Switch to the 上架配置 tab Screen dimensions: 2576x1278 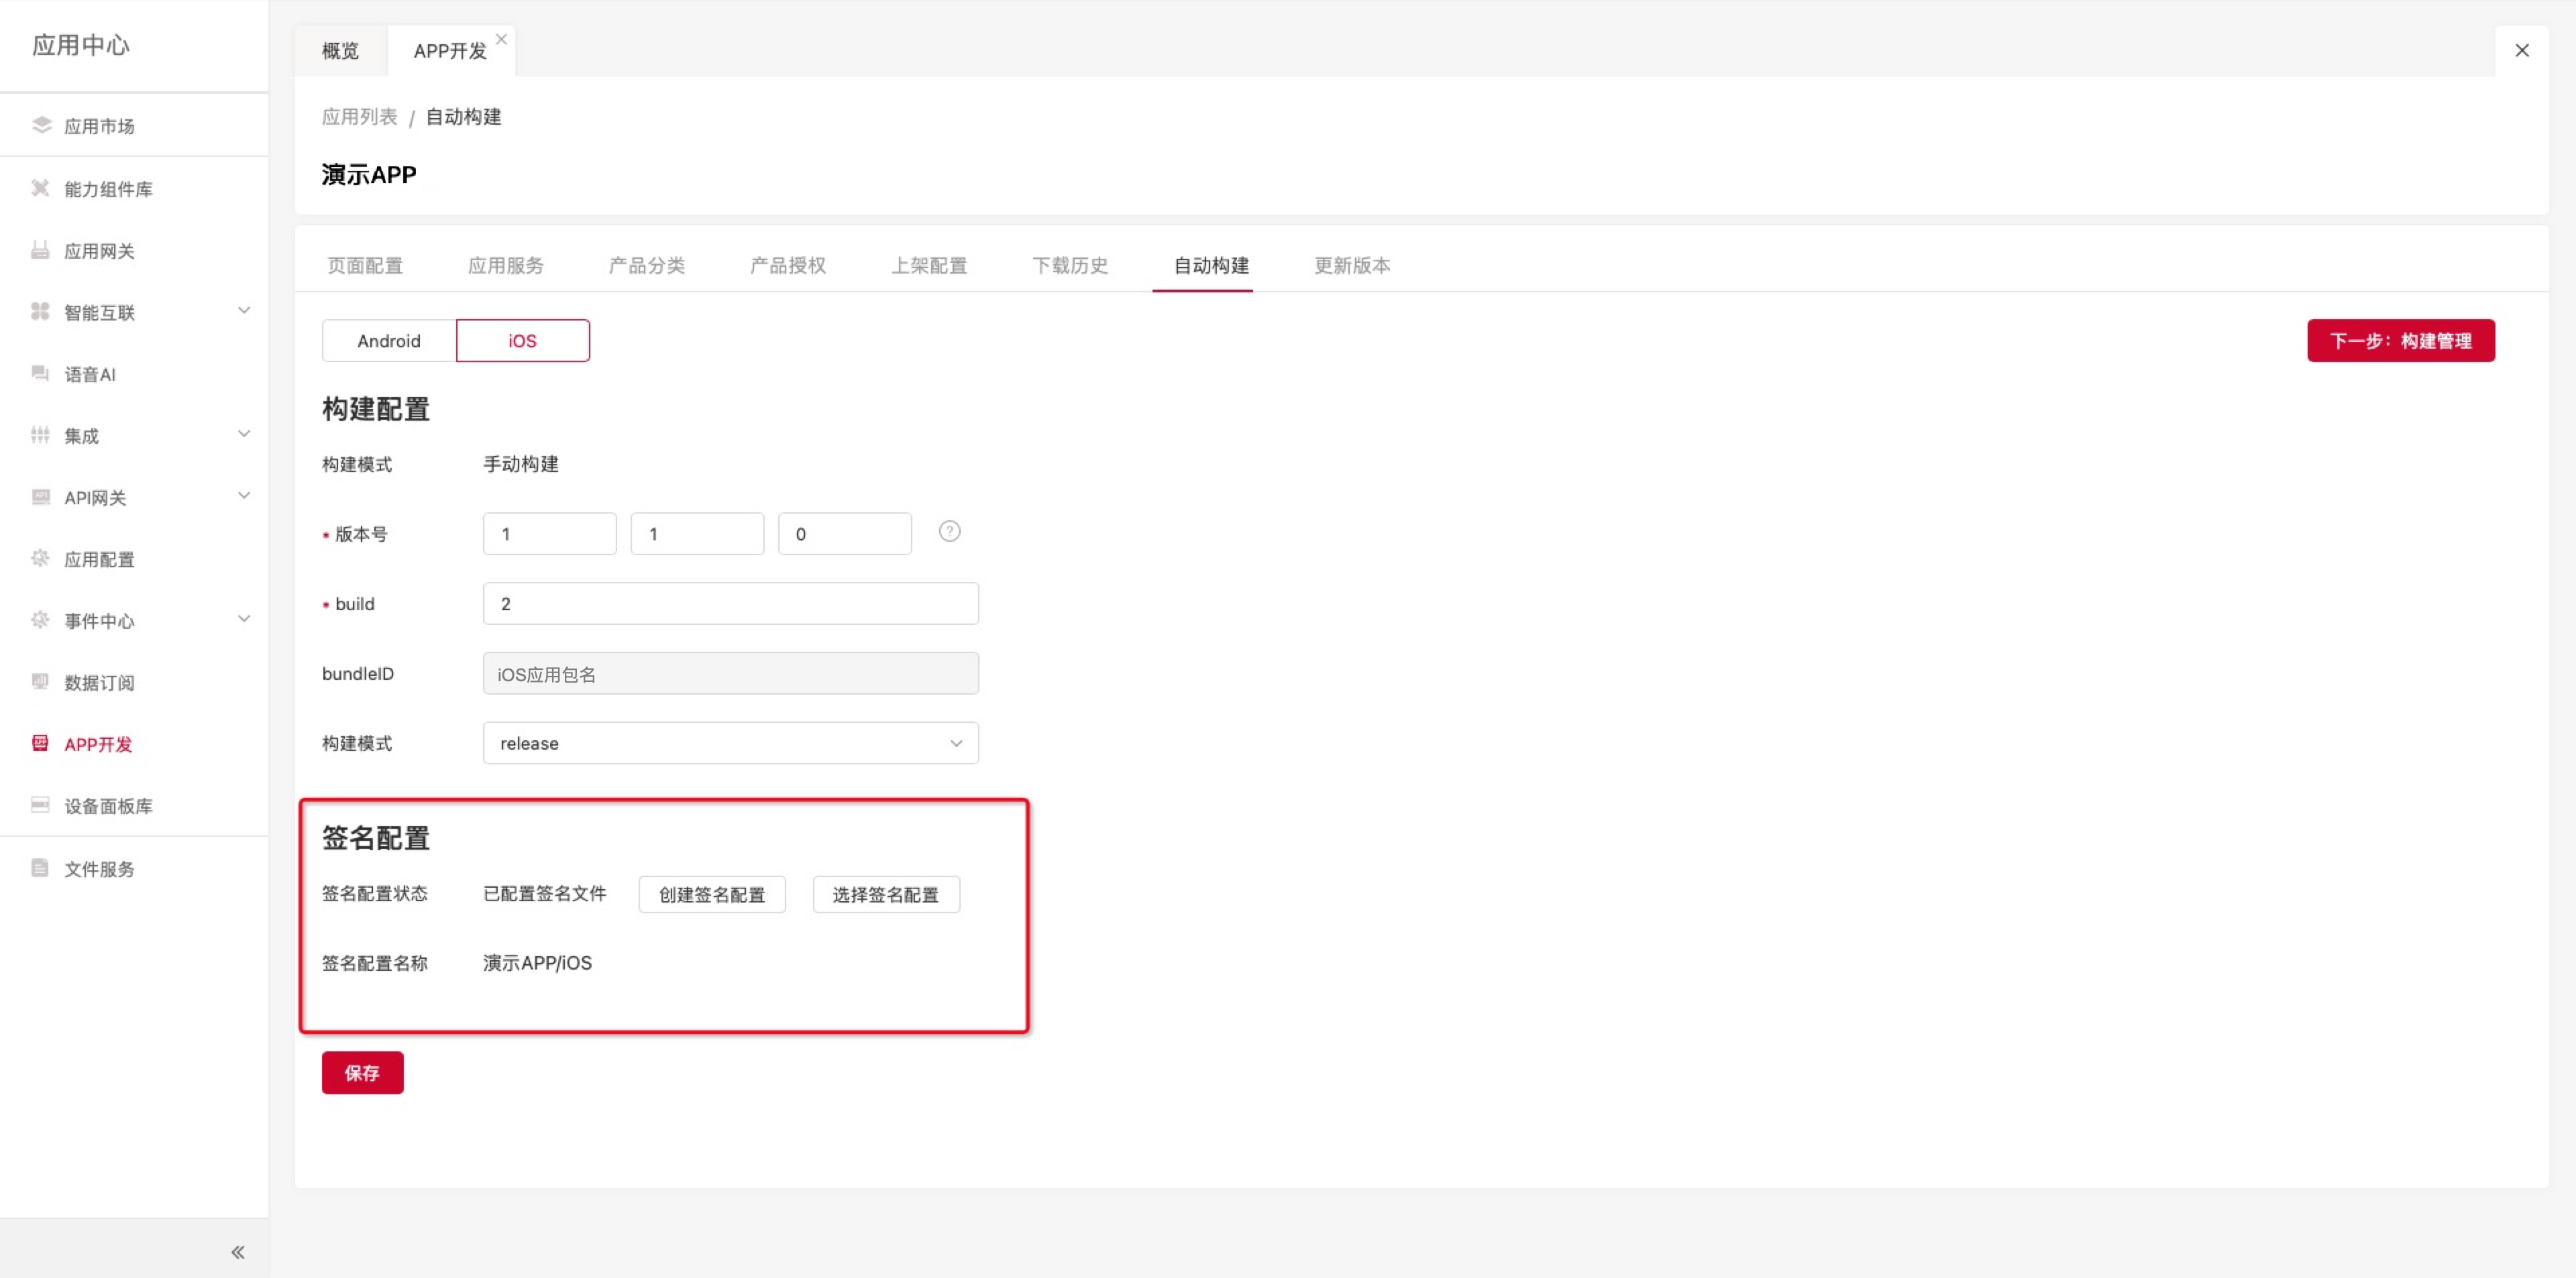[x=929, y=265]
